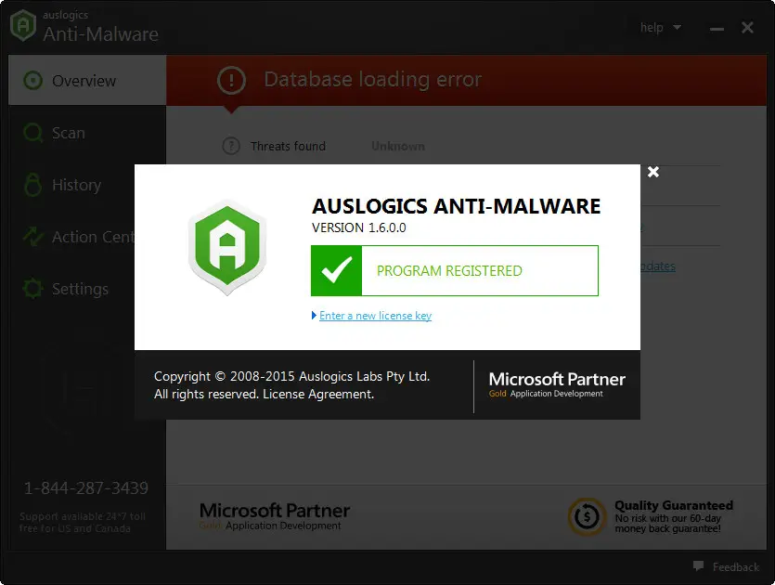Screen dimensions: 775x585
Task: Click the Feedback speech bubble icon
Action: click(699, 566)
